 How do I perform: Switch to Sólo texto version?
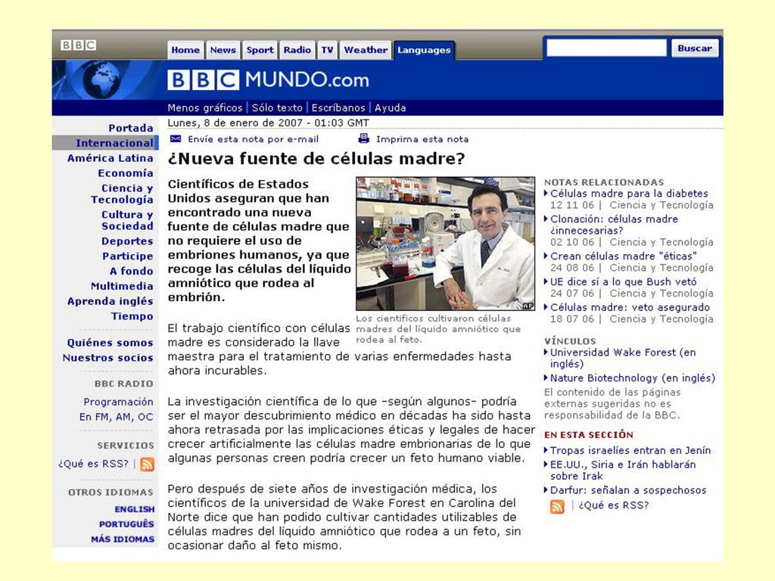click(x=277, y=107)
